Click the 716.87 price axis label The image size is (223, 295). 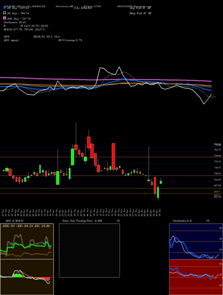click(x=217, y=168)
